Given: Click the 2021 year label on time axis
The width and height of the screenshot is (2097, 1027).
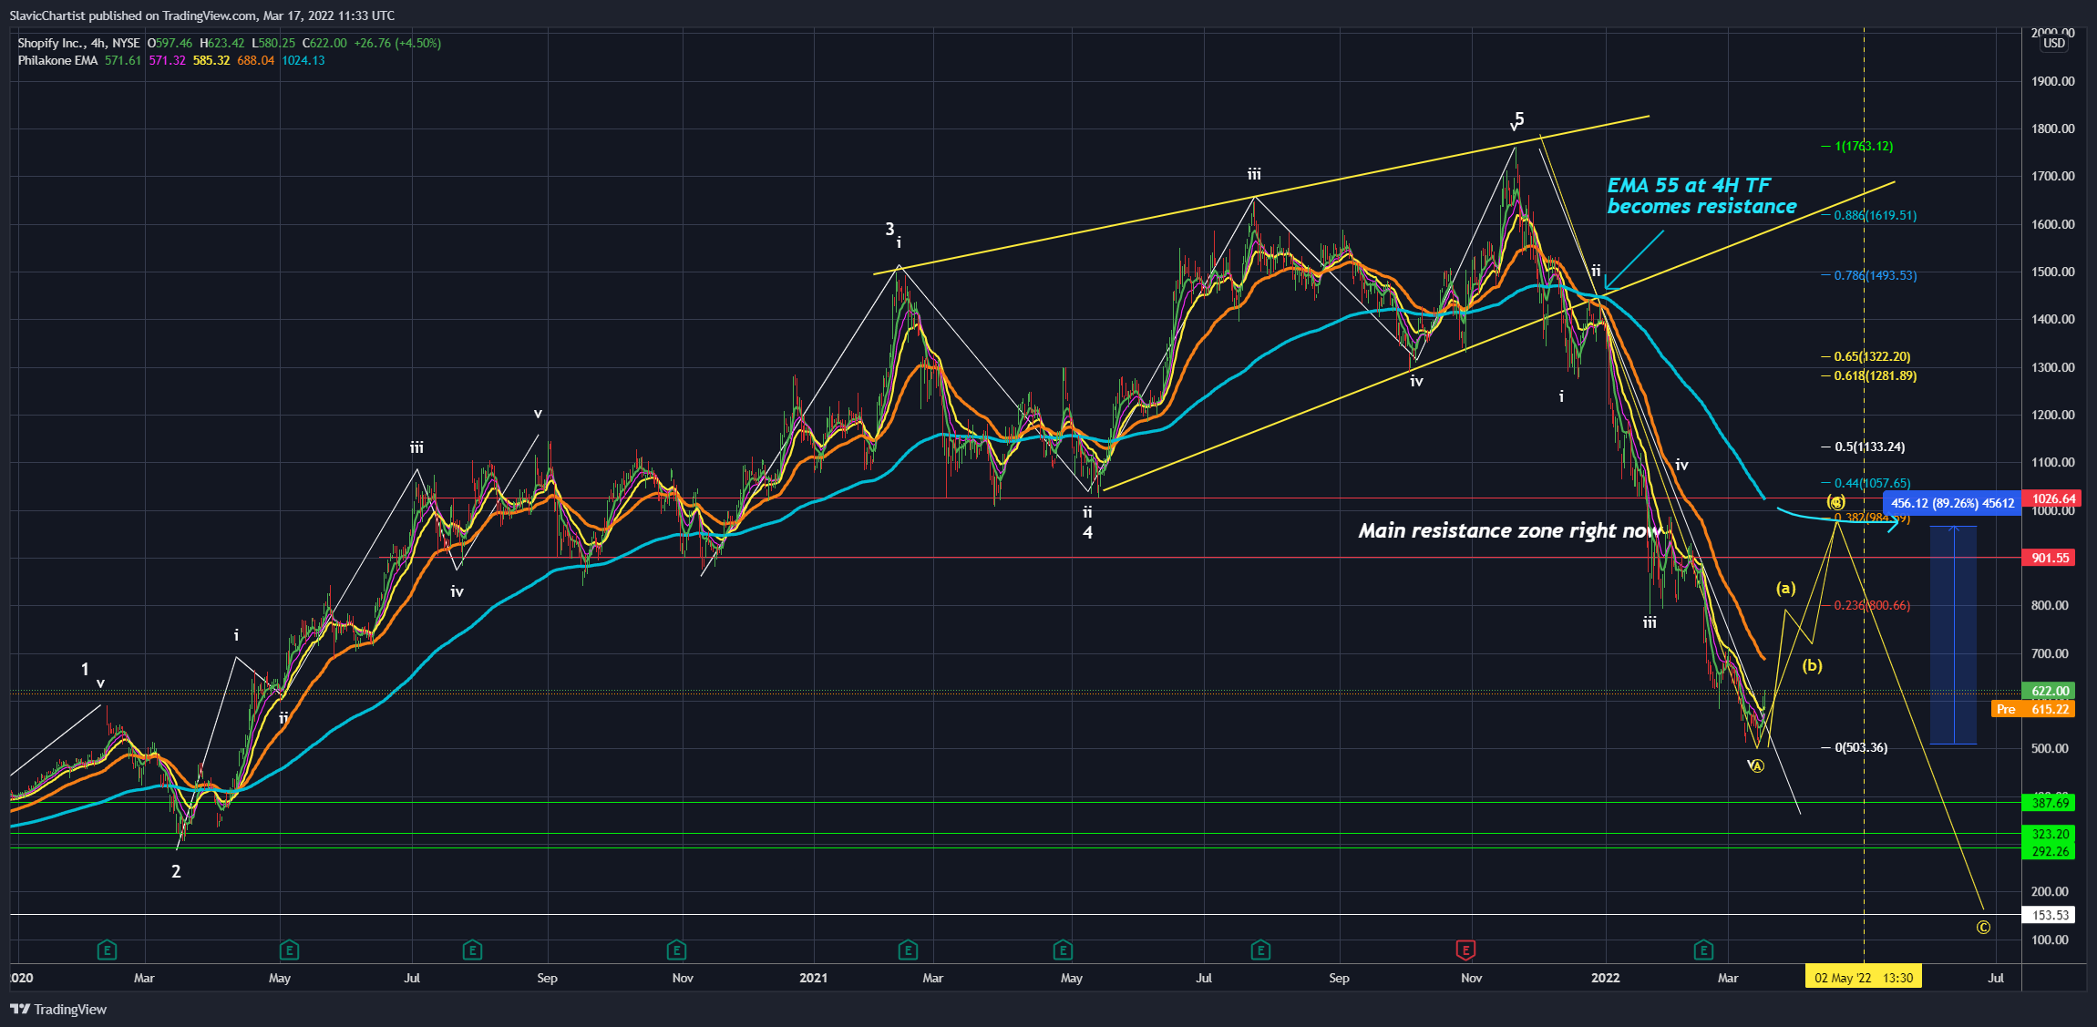Looking at the screenshot, I should 813,978.
